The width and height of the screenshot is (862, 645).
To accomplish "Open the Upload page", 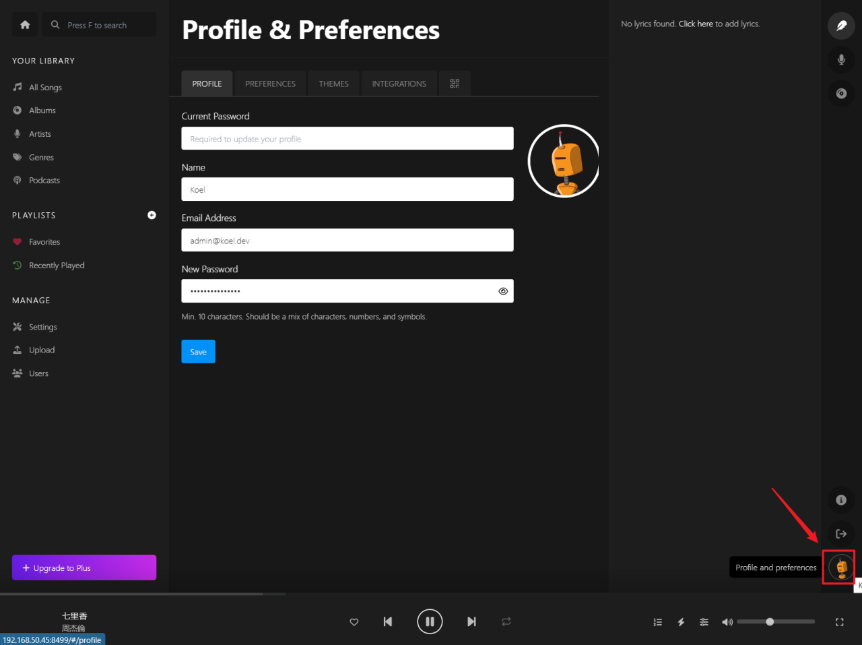I will tap(42, 350).
